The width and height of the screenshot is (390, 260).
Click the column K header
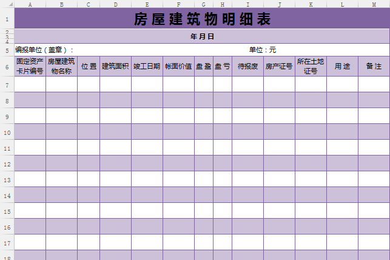311,4
